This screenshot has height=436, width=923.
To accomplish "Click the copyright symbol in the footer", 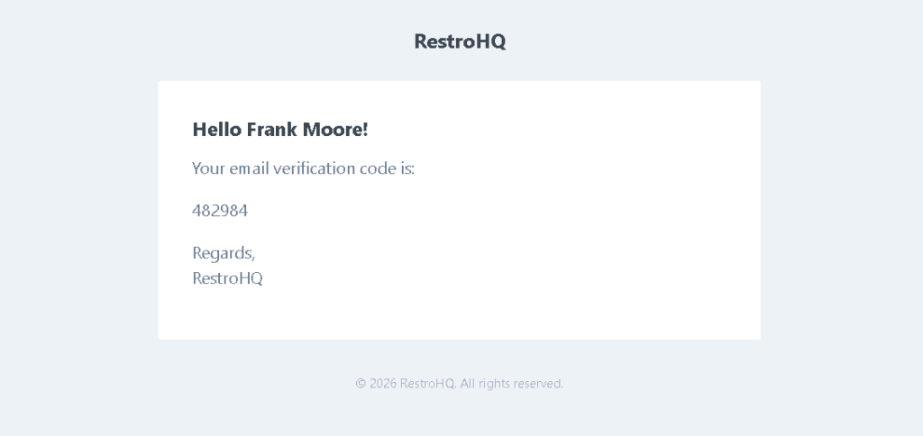I will [x=361, y=384].
